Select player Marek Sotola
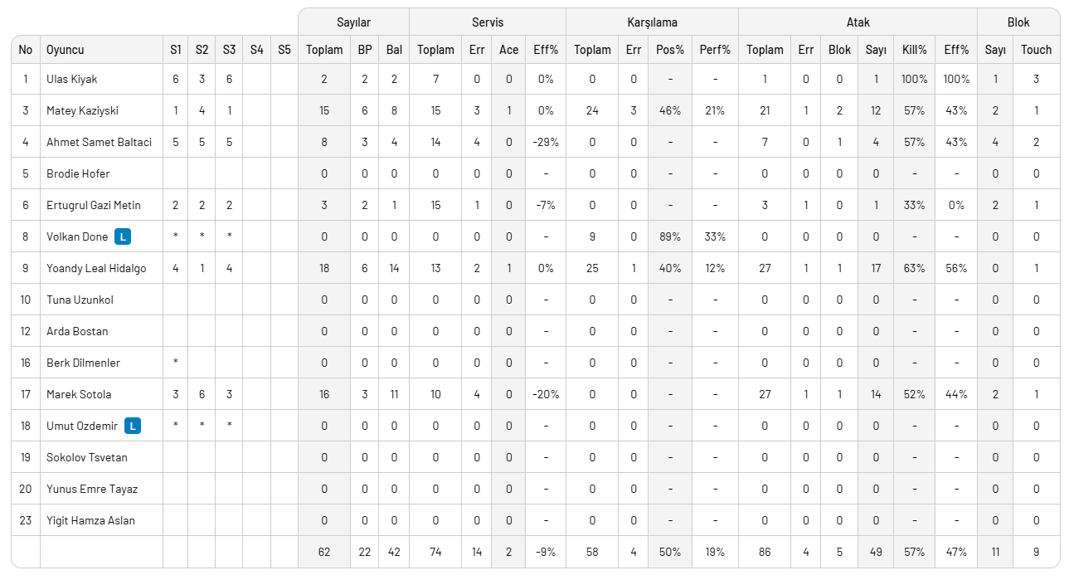This screenshot has height=580, width=1069. pyautogui.click(x=79, y=395)
